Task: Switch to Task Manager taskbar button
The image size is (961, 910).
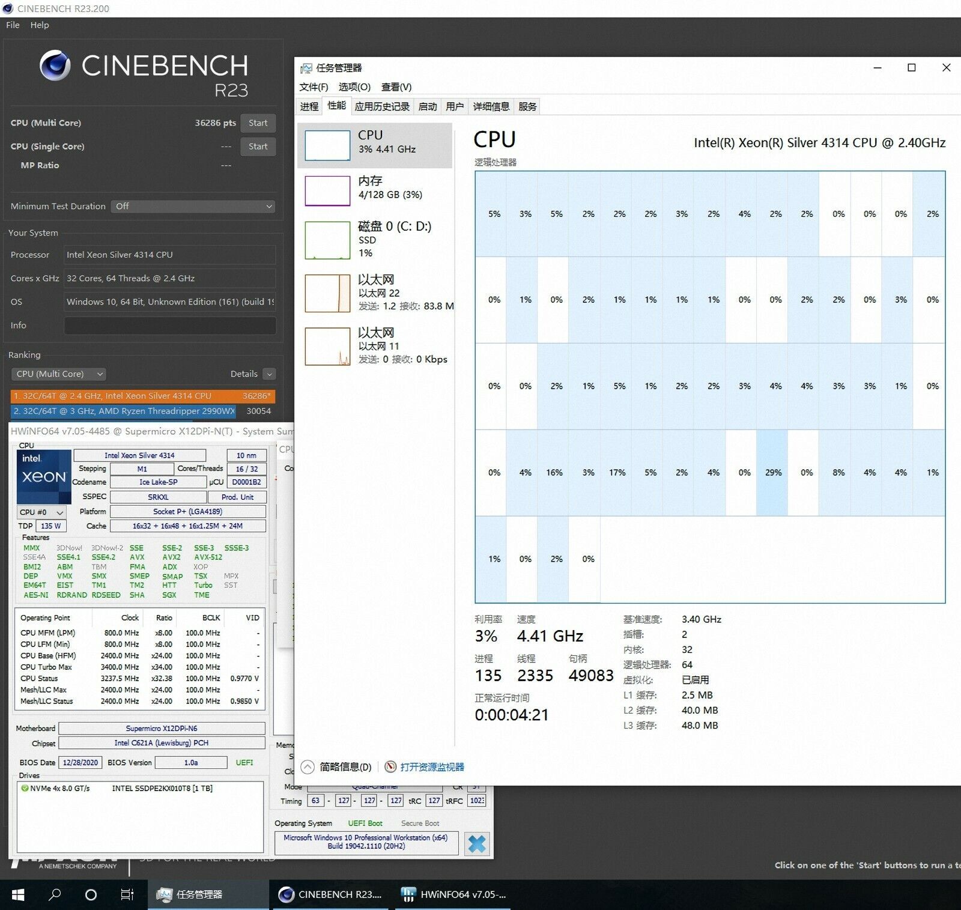Action: pyautogui.click(x=208, y=894)
